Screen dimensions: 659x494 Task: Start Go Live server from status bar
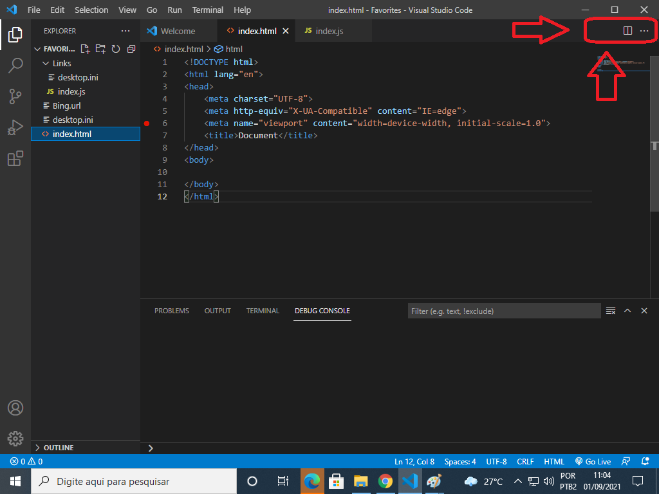pos(593,461)
